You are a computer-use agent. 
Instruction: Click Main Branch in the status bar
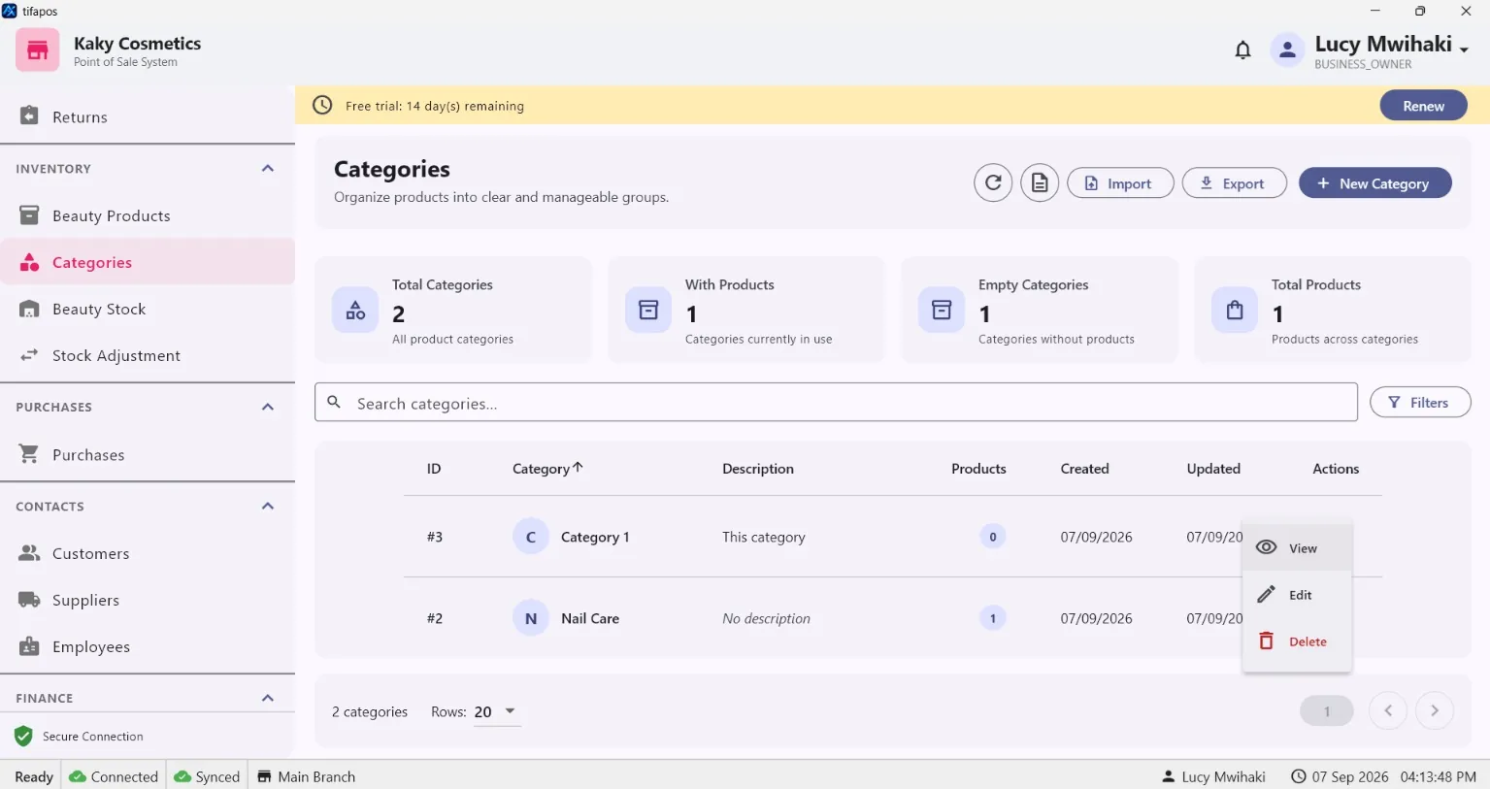tap(306, 776)
